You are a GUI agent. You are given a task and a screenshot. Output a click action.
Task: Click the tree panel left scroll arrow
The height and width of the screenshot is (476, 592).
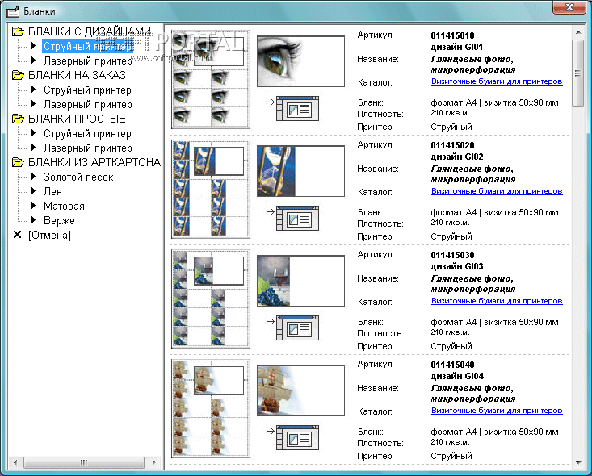[x=15, y=462]
